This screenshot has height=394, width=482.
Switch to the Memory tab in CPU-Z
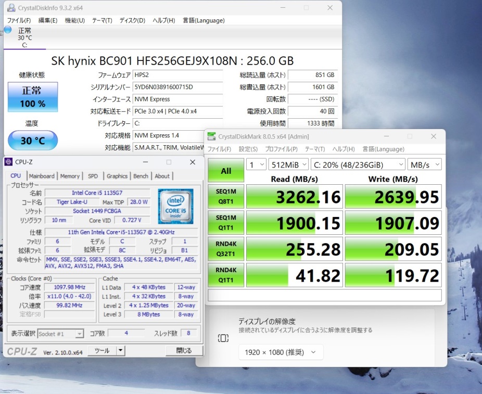70,176
